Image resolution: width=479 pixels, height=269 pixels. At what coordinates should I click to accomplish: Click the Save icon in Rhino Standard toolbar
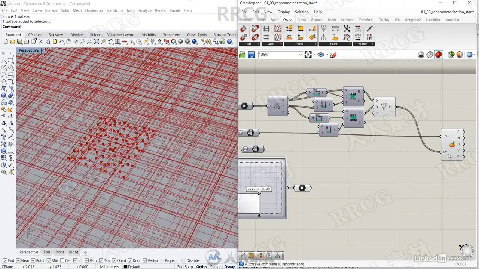pyautogui.click(x=19, y=41)
